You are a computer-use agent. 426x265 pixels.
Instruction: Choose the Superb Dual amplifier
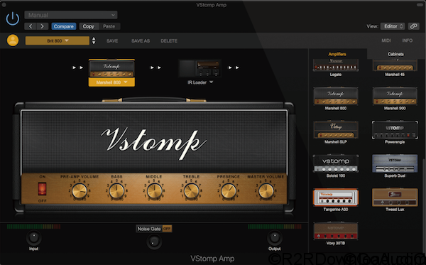click(395, 166)
